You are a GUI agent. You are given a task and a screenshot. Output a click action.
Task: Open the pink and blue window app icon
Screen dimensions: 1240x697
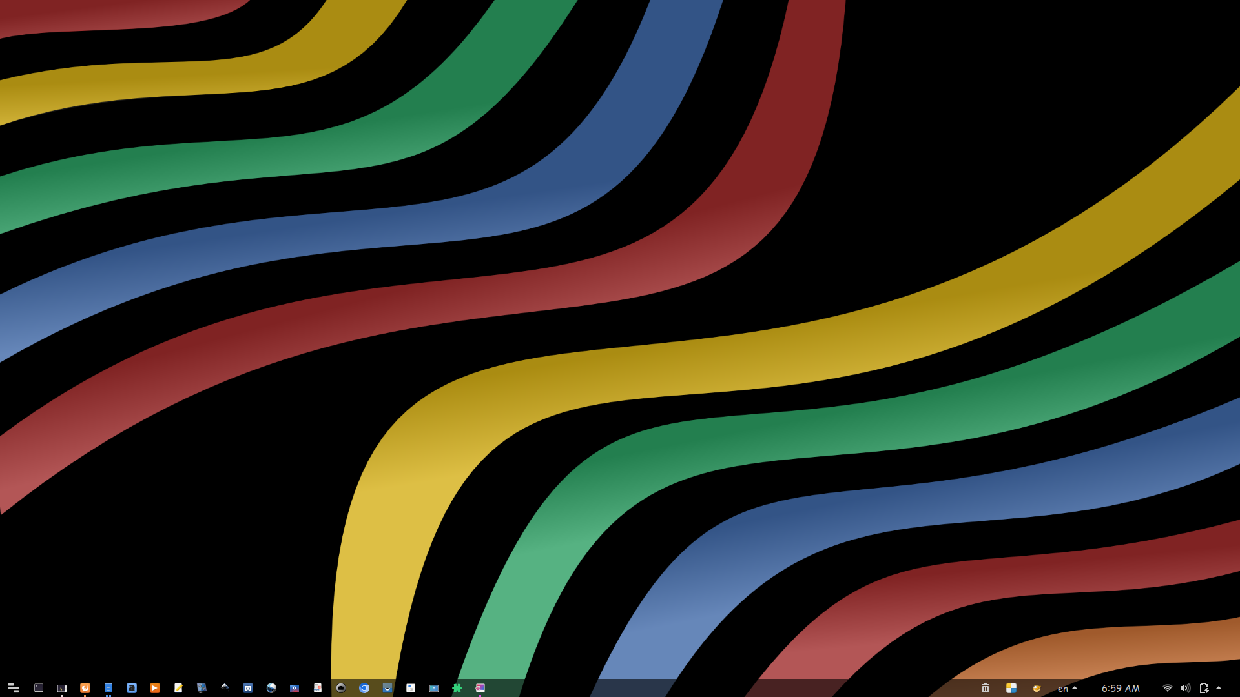480,688
